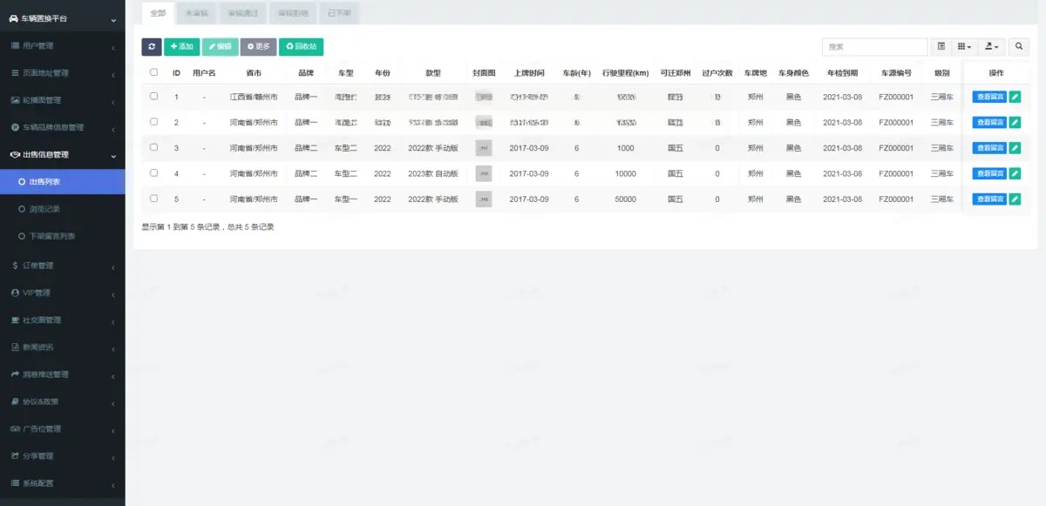The image size is (1046, 506).
Task: Check the checkbox for row ID 3
Action: [154, 148]
